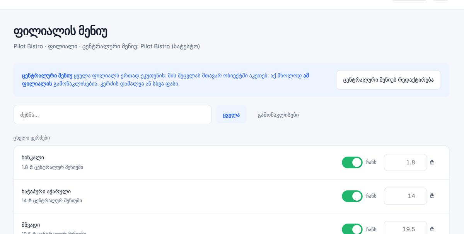Click the ჩანს label in ხაჭაპური აჭარული row
This screenshot has height=234, width=464.
tap(371, 196)
